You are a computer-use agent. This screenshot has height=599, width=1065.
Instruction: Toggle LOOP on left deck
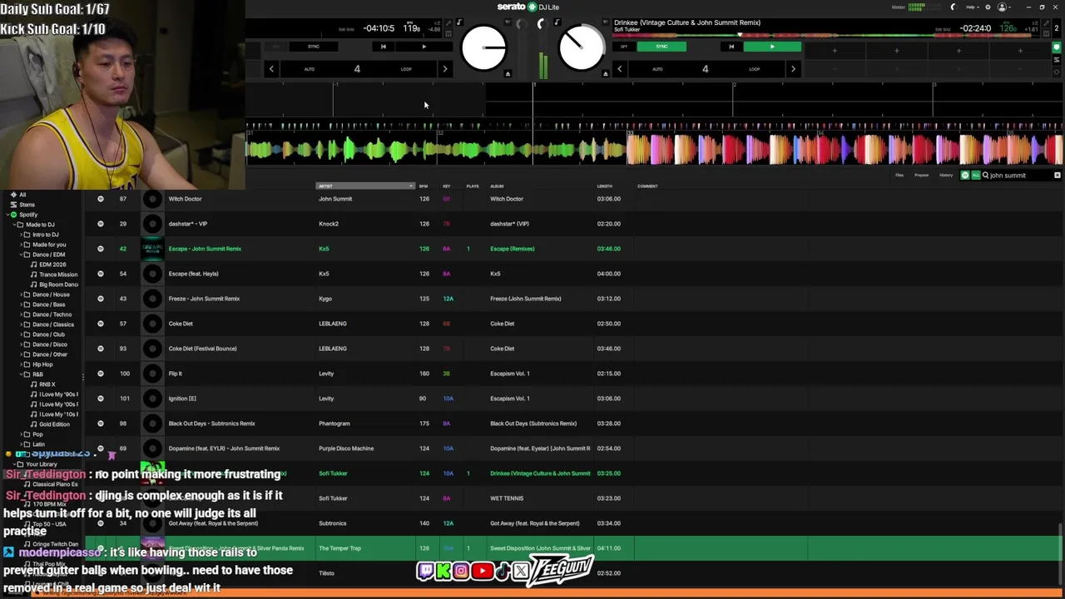pos(406,69)
